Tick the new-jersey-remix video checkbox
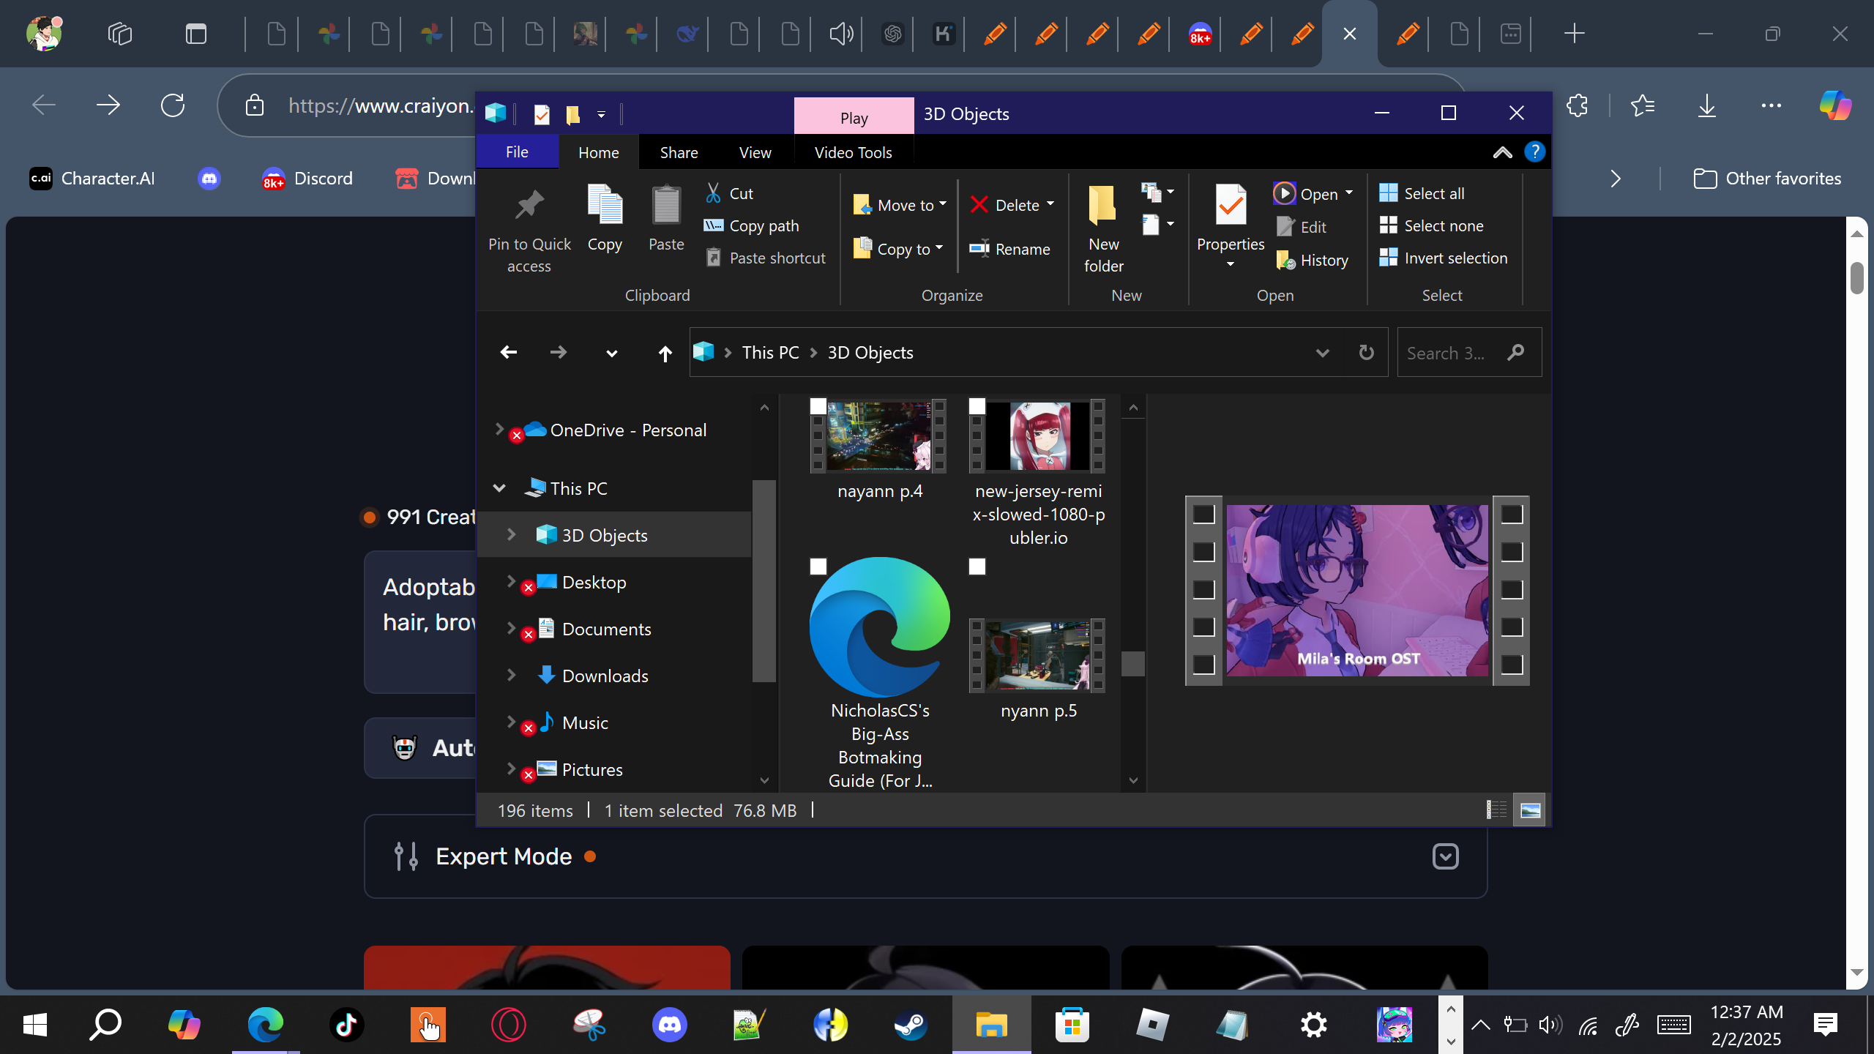Screen dimensions: 1874x1054 tap(977, 406)
